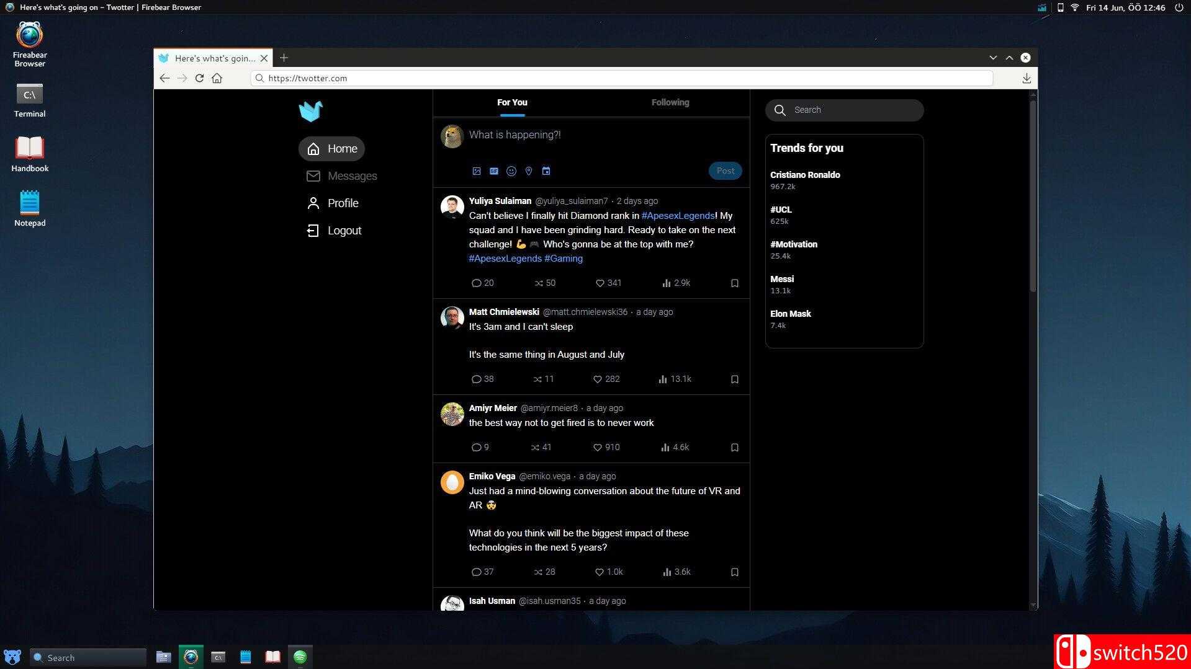Viewport: 1191px width, 669px height.
Task: Reload the page with the refresh icon
Action: (x=199, y=78)
